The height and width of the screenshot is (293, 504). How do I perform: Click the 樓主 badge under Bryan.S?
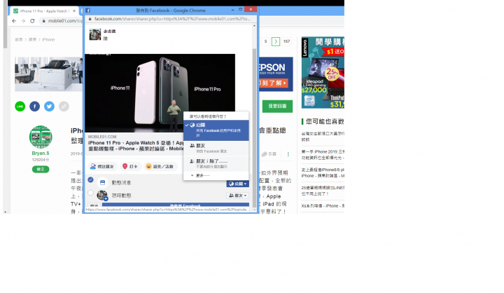pyautogui.click(x=41, y=170)
